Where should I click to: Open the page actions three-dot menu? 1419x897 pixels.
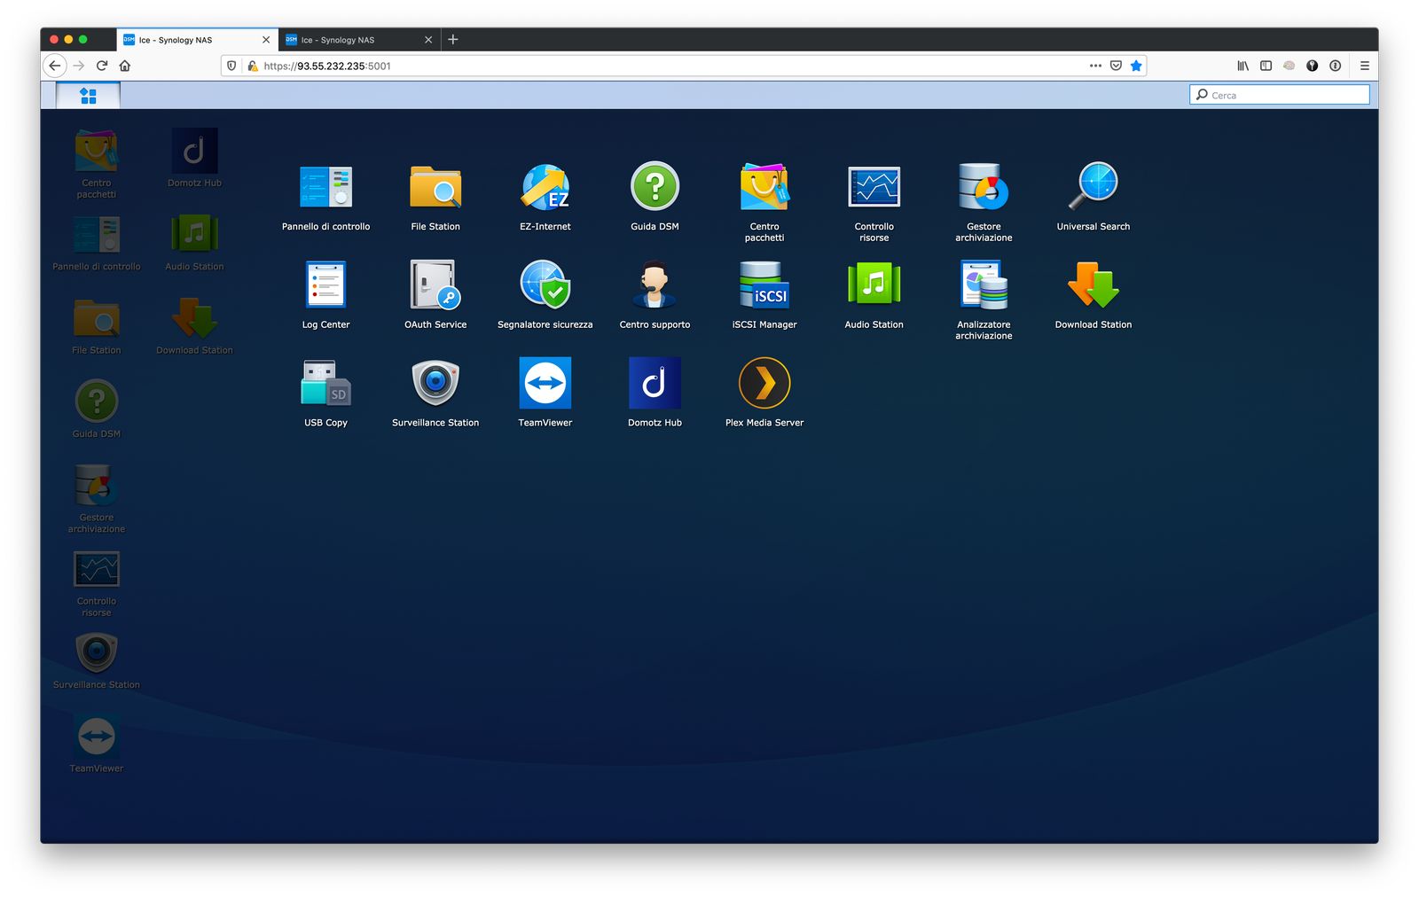1095,66
